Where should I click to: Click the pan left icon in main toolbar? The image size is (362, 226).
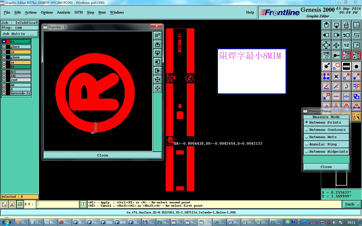click(326, 35)
